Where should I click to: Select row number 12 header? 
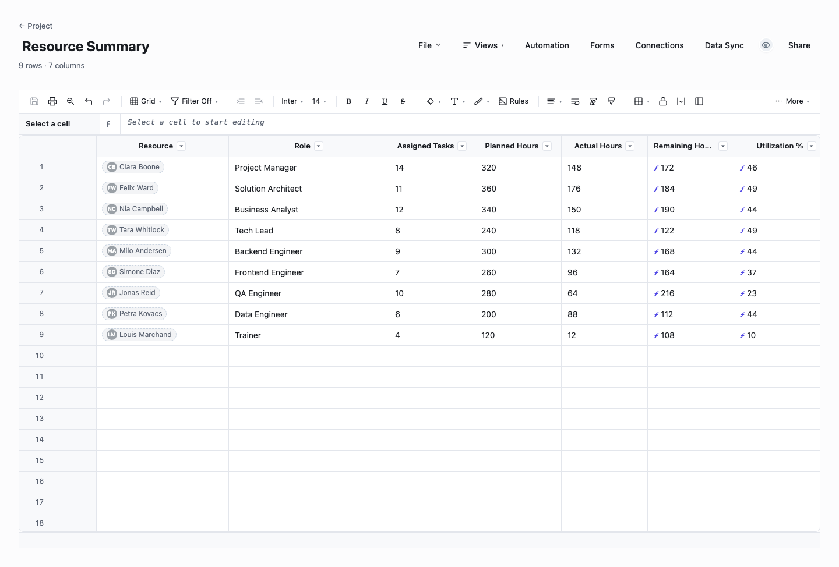(x=40, y=398)
